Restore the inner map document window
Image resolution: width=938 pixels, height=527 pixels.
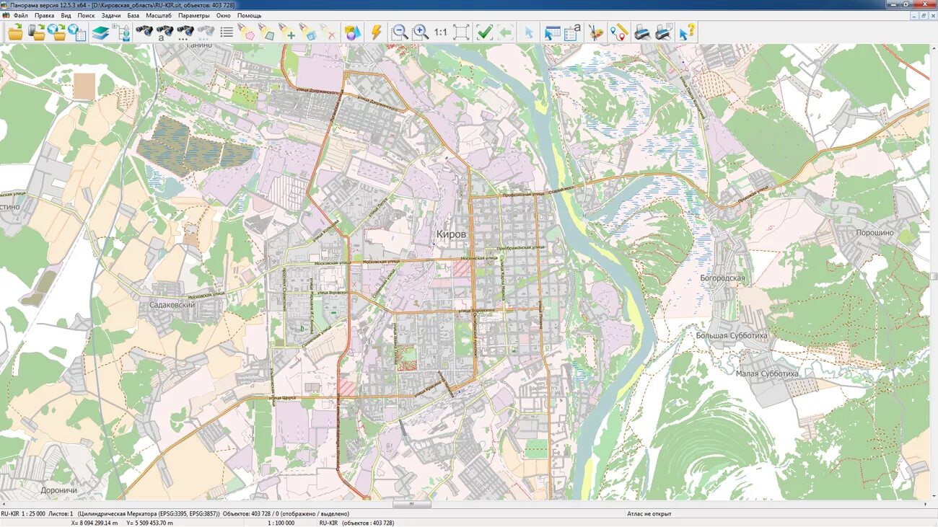[x=924, y=15]
